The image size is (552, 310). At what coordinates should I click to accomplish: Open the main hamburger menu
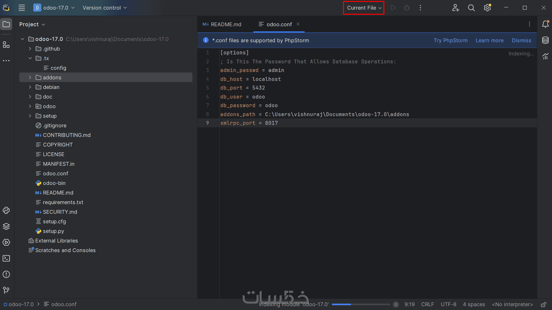(x=21, y=8)
